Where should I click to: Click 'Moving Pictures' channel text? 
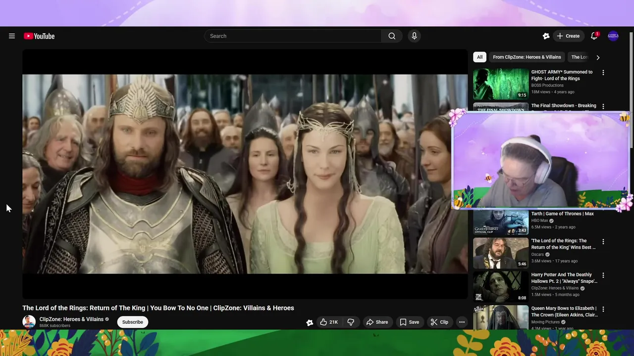(x=545, y=322)
